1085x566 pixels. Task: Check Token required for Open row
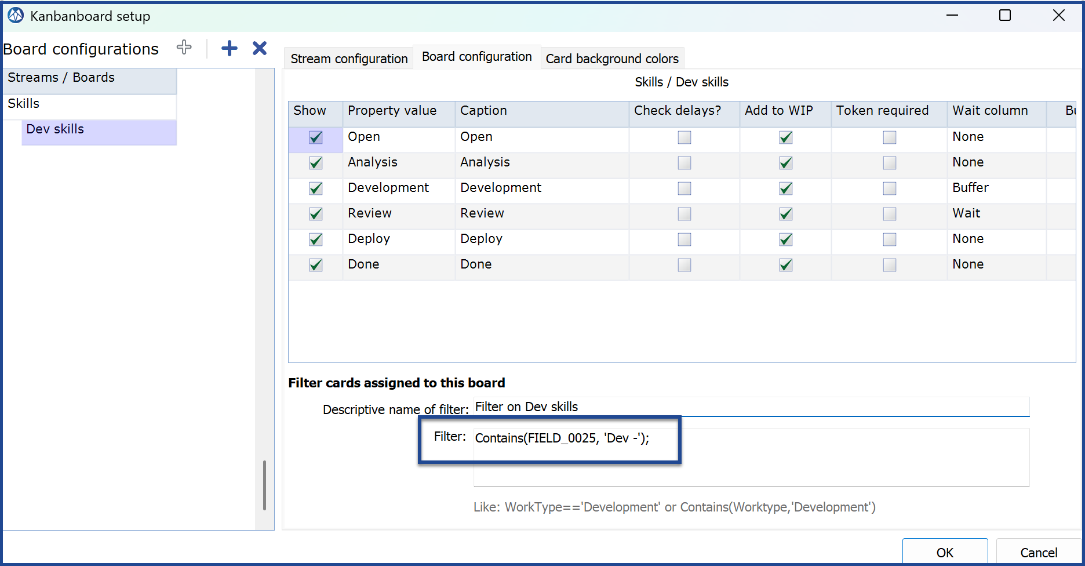click(x=890, y=137)
